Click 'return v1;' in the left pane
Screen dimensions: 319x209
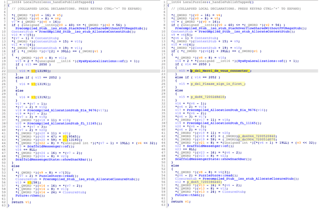[x=21, y=202]
